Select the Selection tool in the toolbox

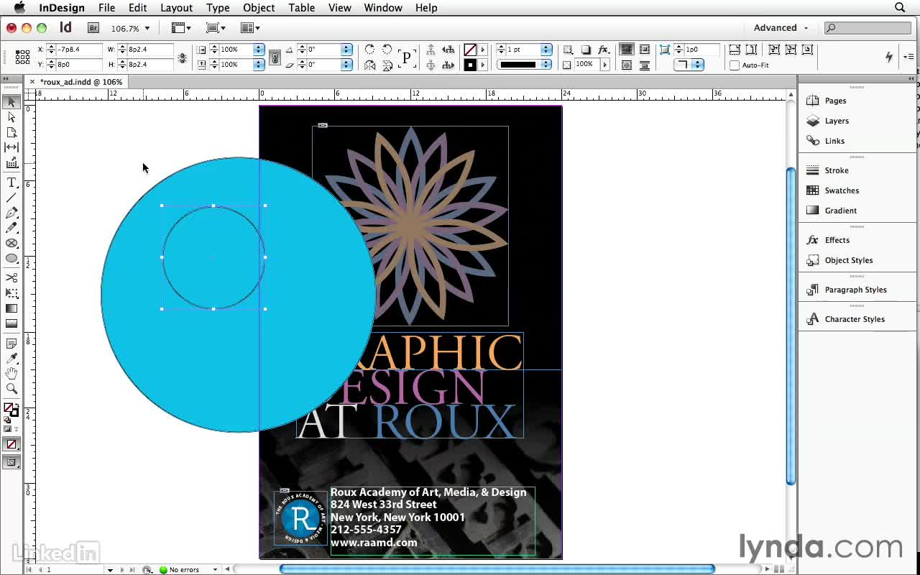(x=11, y=102)
